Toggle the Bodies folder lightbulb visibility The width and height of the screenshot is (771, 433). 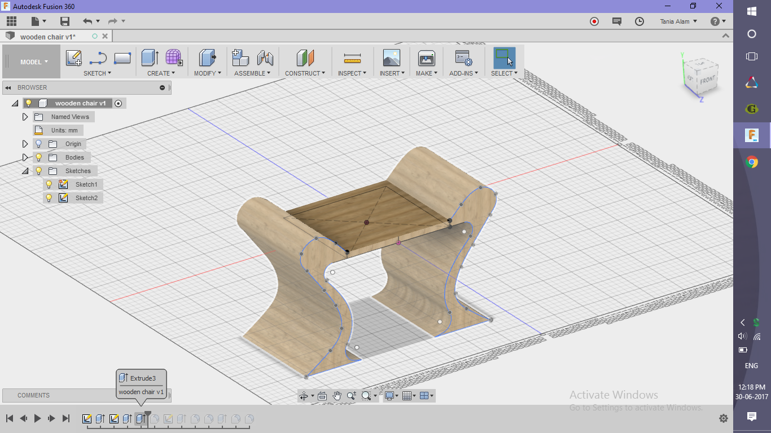point(39,157)
